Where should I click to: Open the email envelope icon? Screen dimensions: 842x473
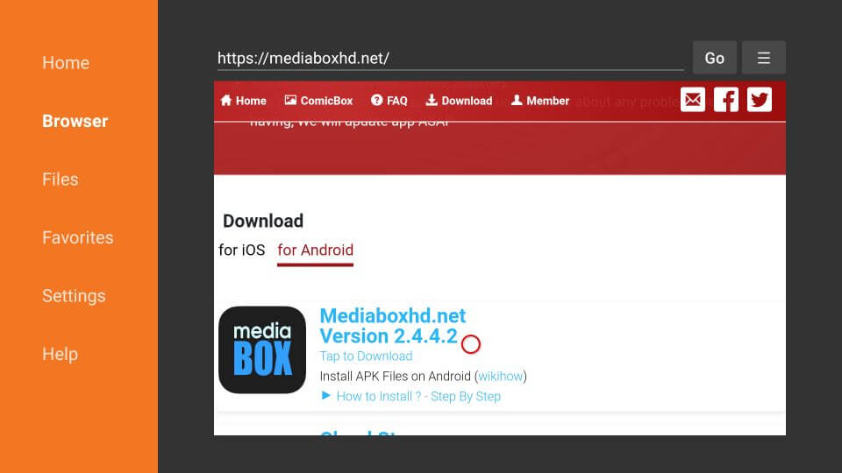[692, 100]
